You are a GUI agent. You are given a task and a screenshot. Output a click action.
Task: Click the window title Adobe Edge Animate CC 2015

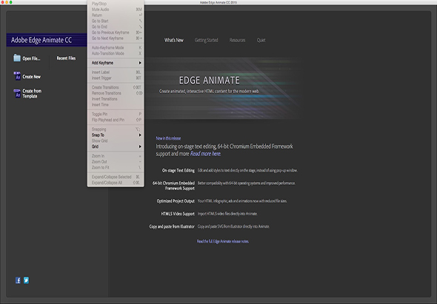(218, 2)
